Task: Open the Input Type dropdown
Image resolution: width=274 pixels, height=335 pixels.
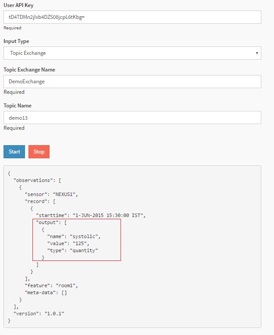Action: click(132, 53)
